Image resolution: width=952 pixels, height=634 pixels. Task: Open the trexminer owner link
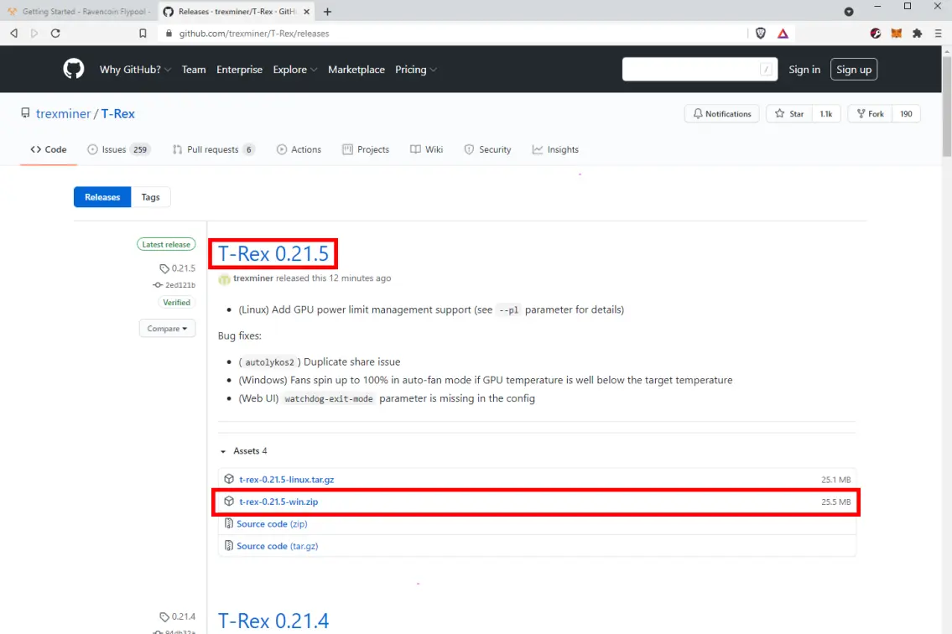(x=63, y=113)
